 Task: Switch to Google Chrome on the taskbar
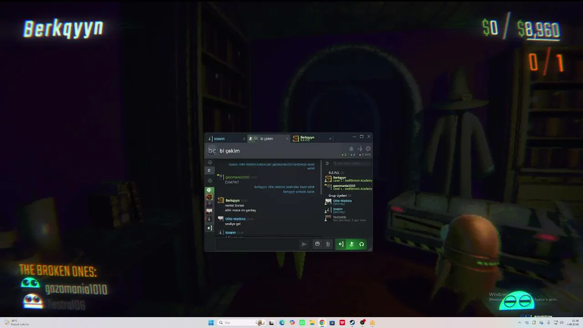click(x=322, y=323)
